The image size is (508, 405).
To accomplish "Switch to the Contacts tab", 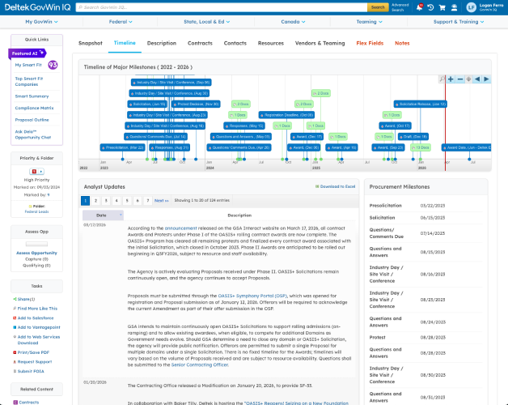I will tap(235, 43).
